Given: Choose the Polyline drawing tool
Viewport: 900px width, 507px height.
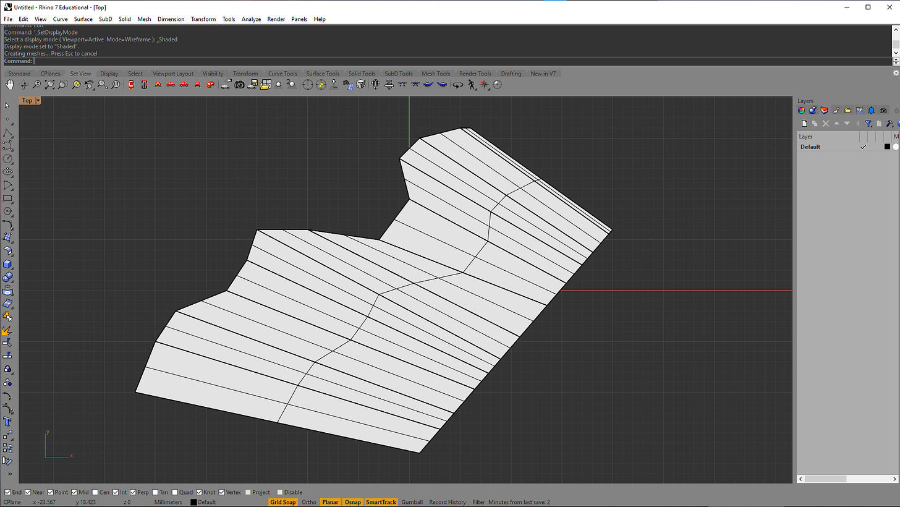Looking at the screenshot, I should [7, 133].
